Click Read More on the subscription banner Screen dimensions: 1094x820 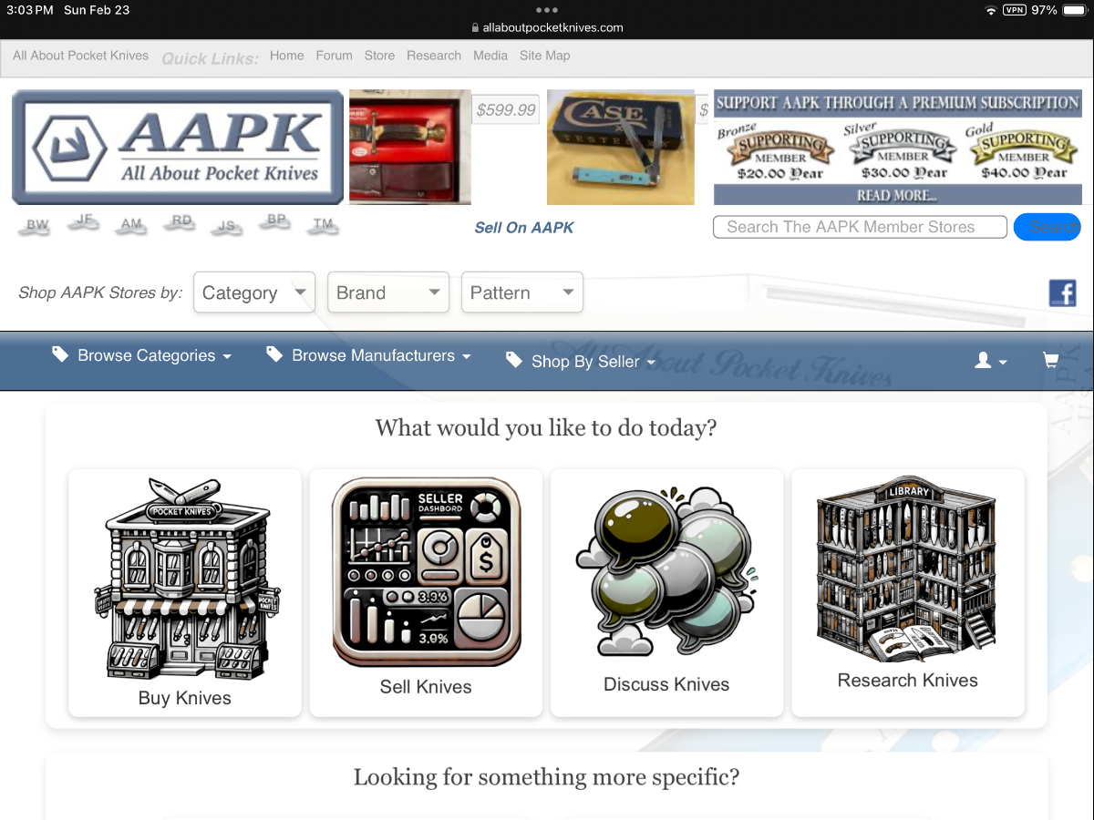(x=897, y=195)
